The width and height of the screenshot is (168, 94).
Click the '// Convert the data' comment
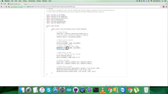(62, 60)
